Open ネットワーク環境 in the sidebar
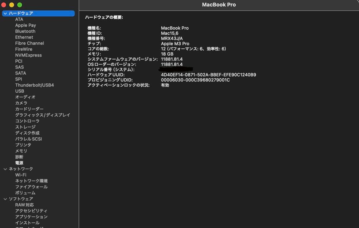 tap(31, 181)
